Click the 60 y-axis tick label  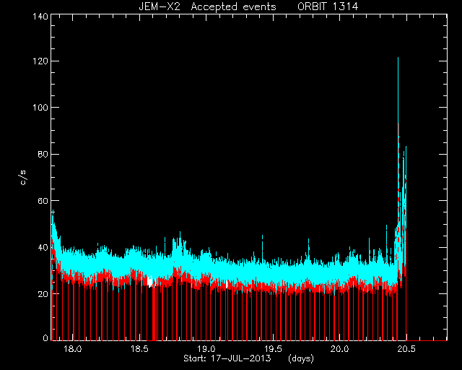point(43,201)
